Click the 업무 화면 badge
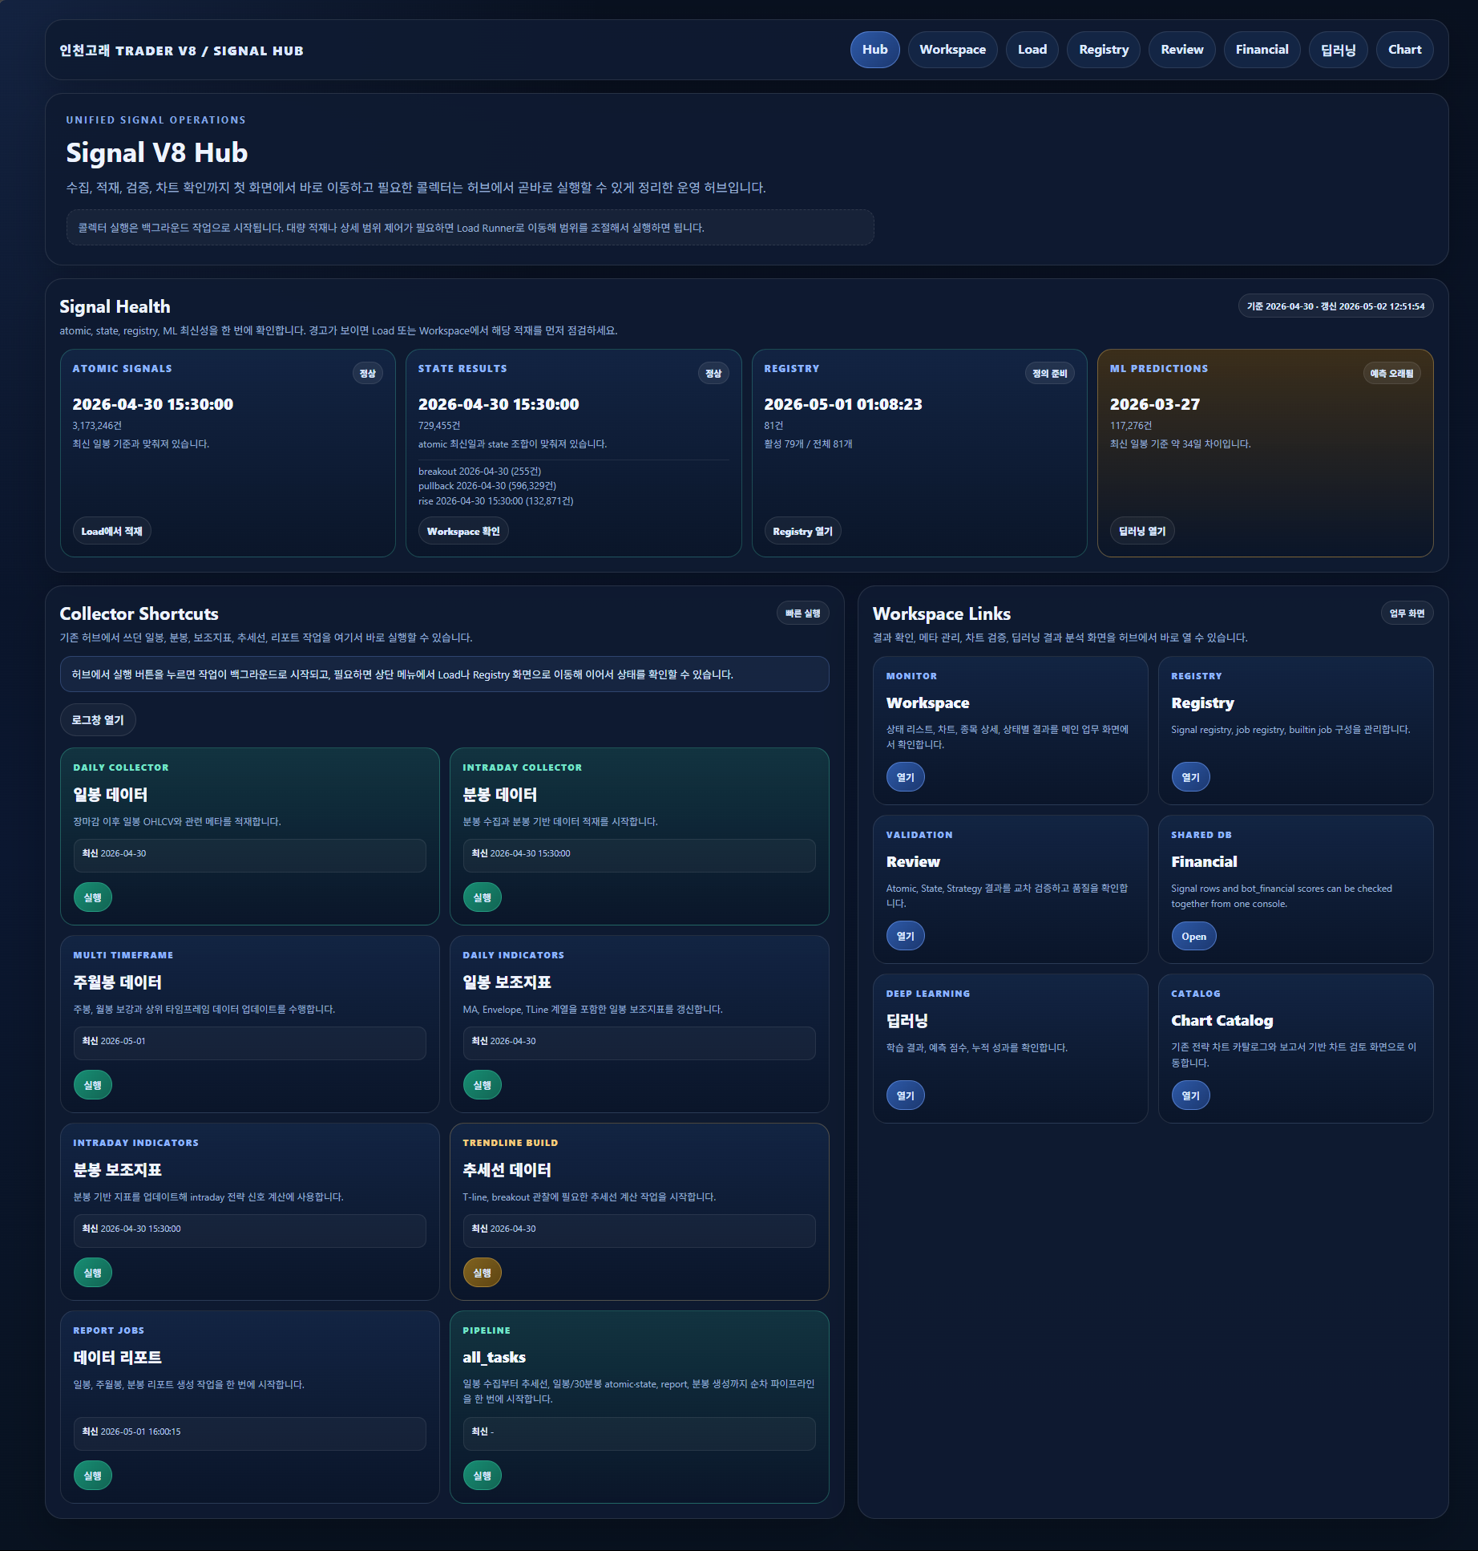This screenshot has height=1551, width=1478. 1407,614
